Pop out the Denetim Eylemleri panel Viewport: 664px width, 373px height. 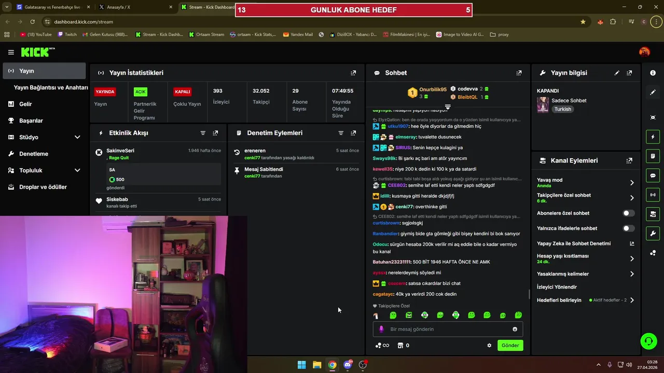(353, 133)
